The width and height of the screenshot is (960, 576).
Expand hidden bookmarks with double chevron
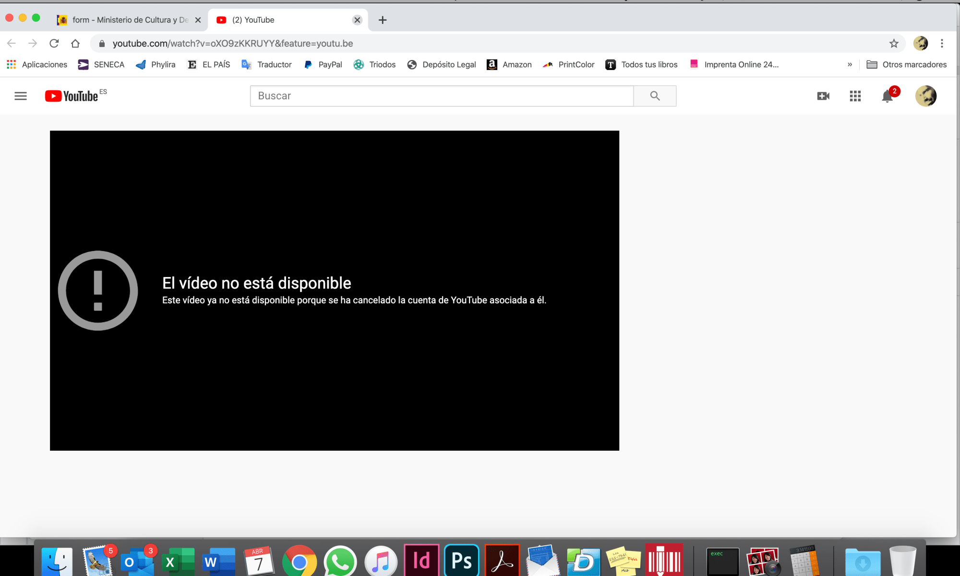(x=850, y=64)
